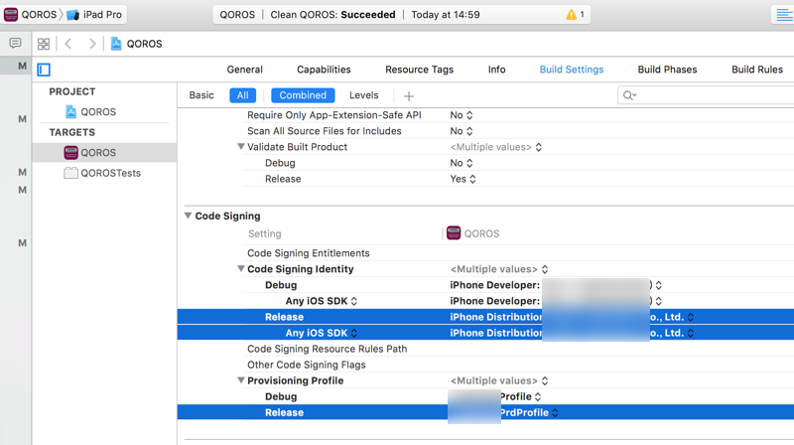Show Basic build settings
The width and height of the screenshot is (794, 445).
pos(201,95)
